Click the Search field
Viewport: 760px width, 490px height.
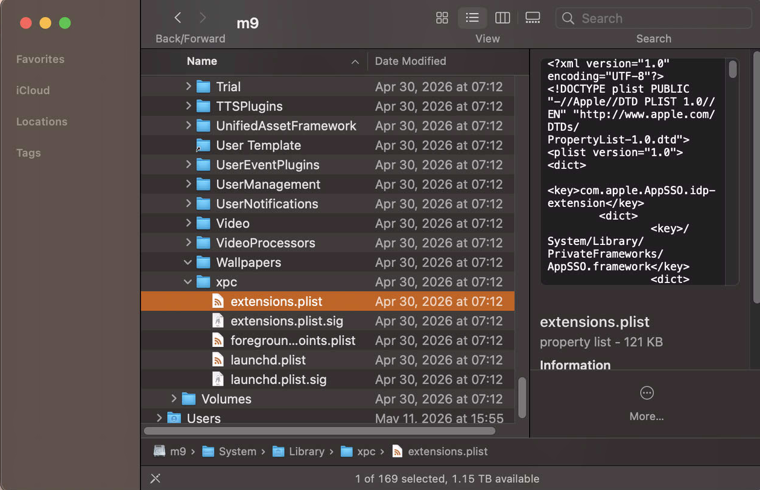tap(653, 18)
